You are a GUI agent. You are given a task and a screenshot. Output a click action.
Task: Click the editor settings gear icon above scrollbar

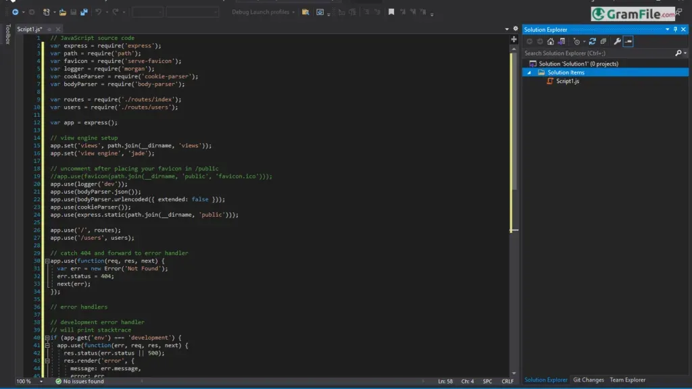click(515, 28)
